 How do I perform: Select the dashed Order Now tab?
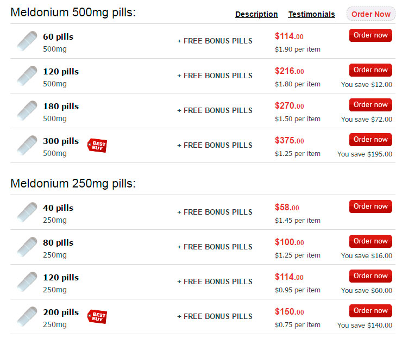370,14
